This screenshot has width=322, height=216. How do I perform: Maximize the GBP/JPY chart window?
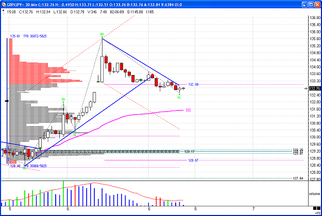tap(311, 5)
